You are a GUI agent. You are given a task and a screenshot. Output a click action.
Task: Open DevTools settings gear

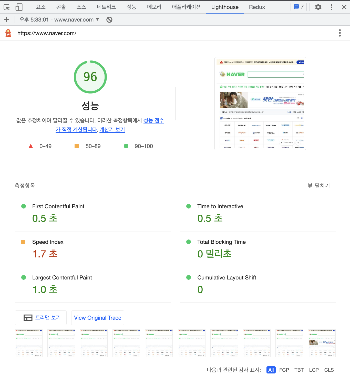[318, 7]
